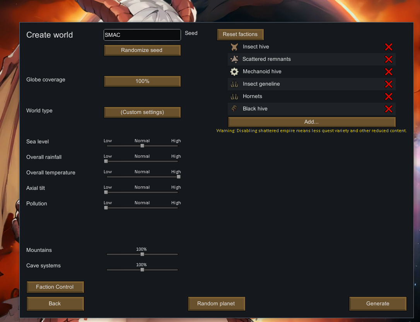Click the Overall temperature label
420x322 pixels.
[x=51, y=172]
